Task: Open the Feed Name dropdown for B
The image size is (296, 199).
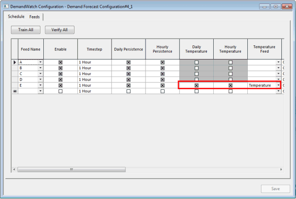Action: click(x=40, y=68)
